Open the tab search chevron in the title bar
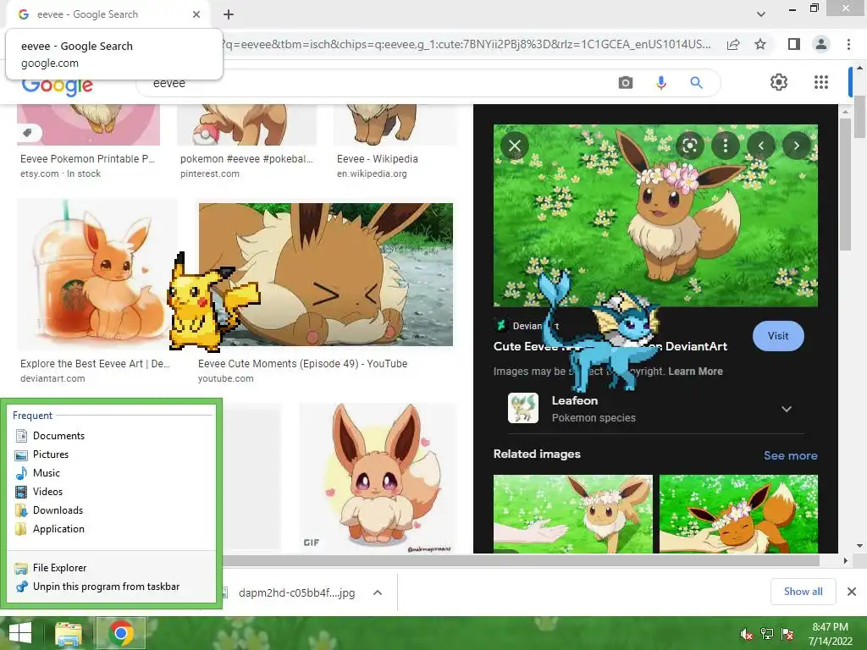Image resolution: width=867 pixels, height=650 pixels. [761, 14]
